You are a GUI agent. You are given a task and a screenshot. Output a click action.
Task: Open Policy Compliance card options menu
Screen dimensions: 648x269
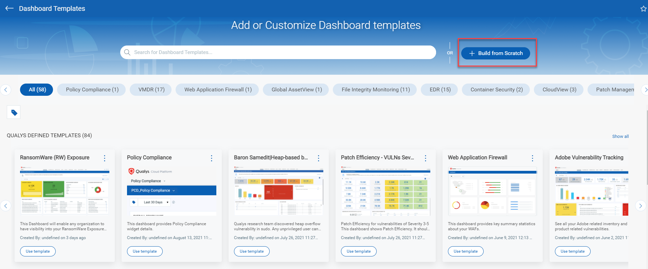click(212, 158)
